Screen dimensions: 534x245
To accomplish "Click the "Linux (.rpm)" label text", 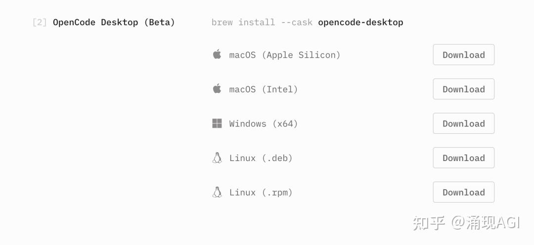I will coord(261,193).
